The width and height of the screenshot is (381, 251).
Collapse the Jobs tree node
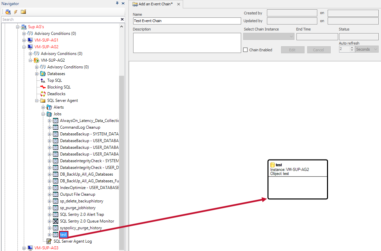[43, 114]
